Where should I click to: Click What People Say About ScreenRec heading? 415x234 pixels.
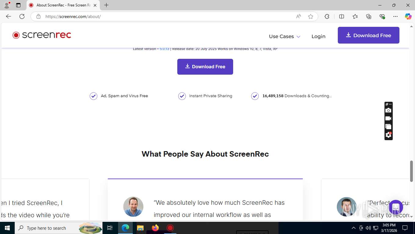(x=205, y=154)
